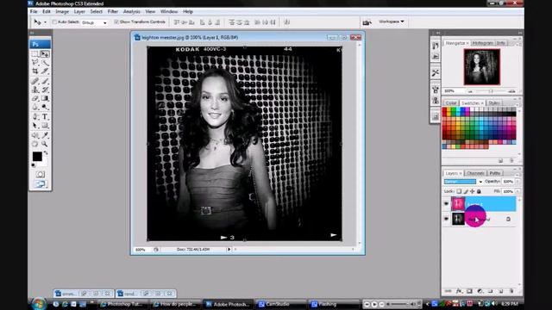Select the Pen tool
552x310 pixels.
35,117
